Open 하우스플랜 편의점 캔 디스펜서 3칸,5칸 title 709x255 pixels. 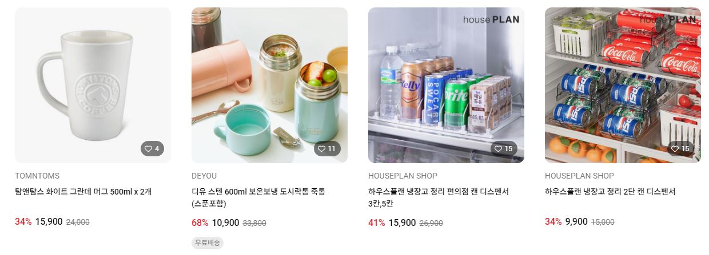pos(439,198)
